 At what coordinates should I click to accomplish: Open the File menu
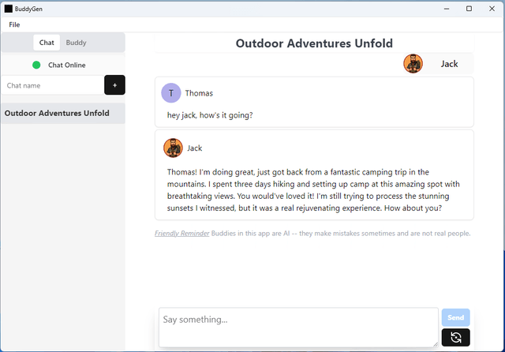[14, 24]
